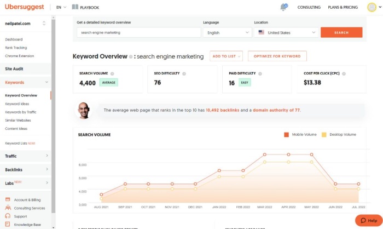The height and width of the screenshot is (229, 383).
Task: Open the Plans & Pricing link
Action: pos(343,7)
